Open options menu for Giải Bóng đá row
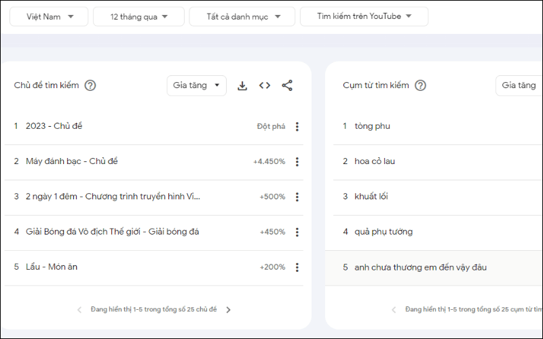The height and width of the screenshot is (339, 543). (297, 233)
